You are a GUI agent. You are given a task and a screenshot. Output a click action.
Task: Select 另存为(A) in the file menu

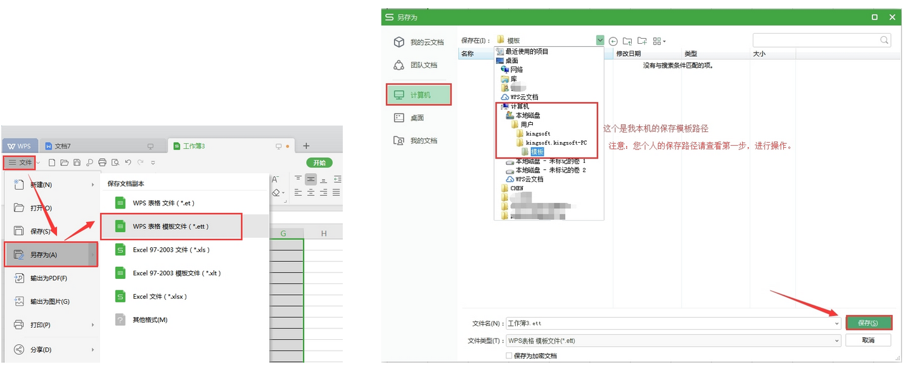pyautogui.click(x=51, y=255)
